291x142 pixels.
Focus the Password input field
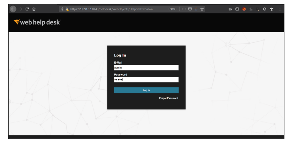[x=146, y=79]
